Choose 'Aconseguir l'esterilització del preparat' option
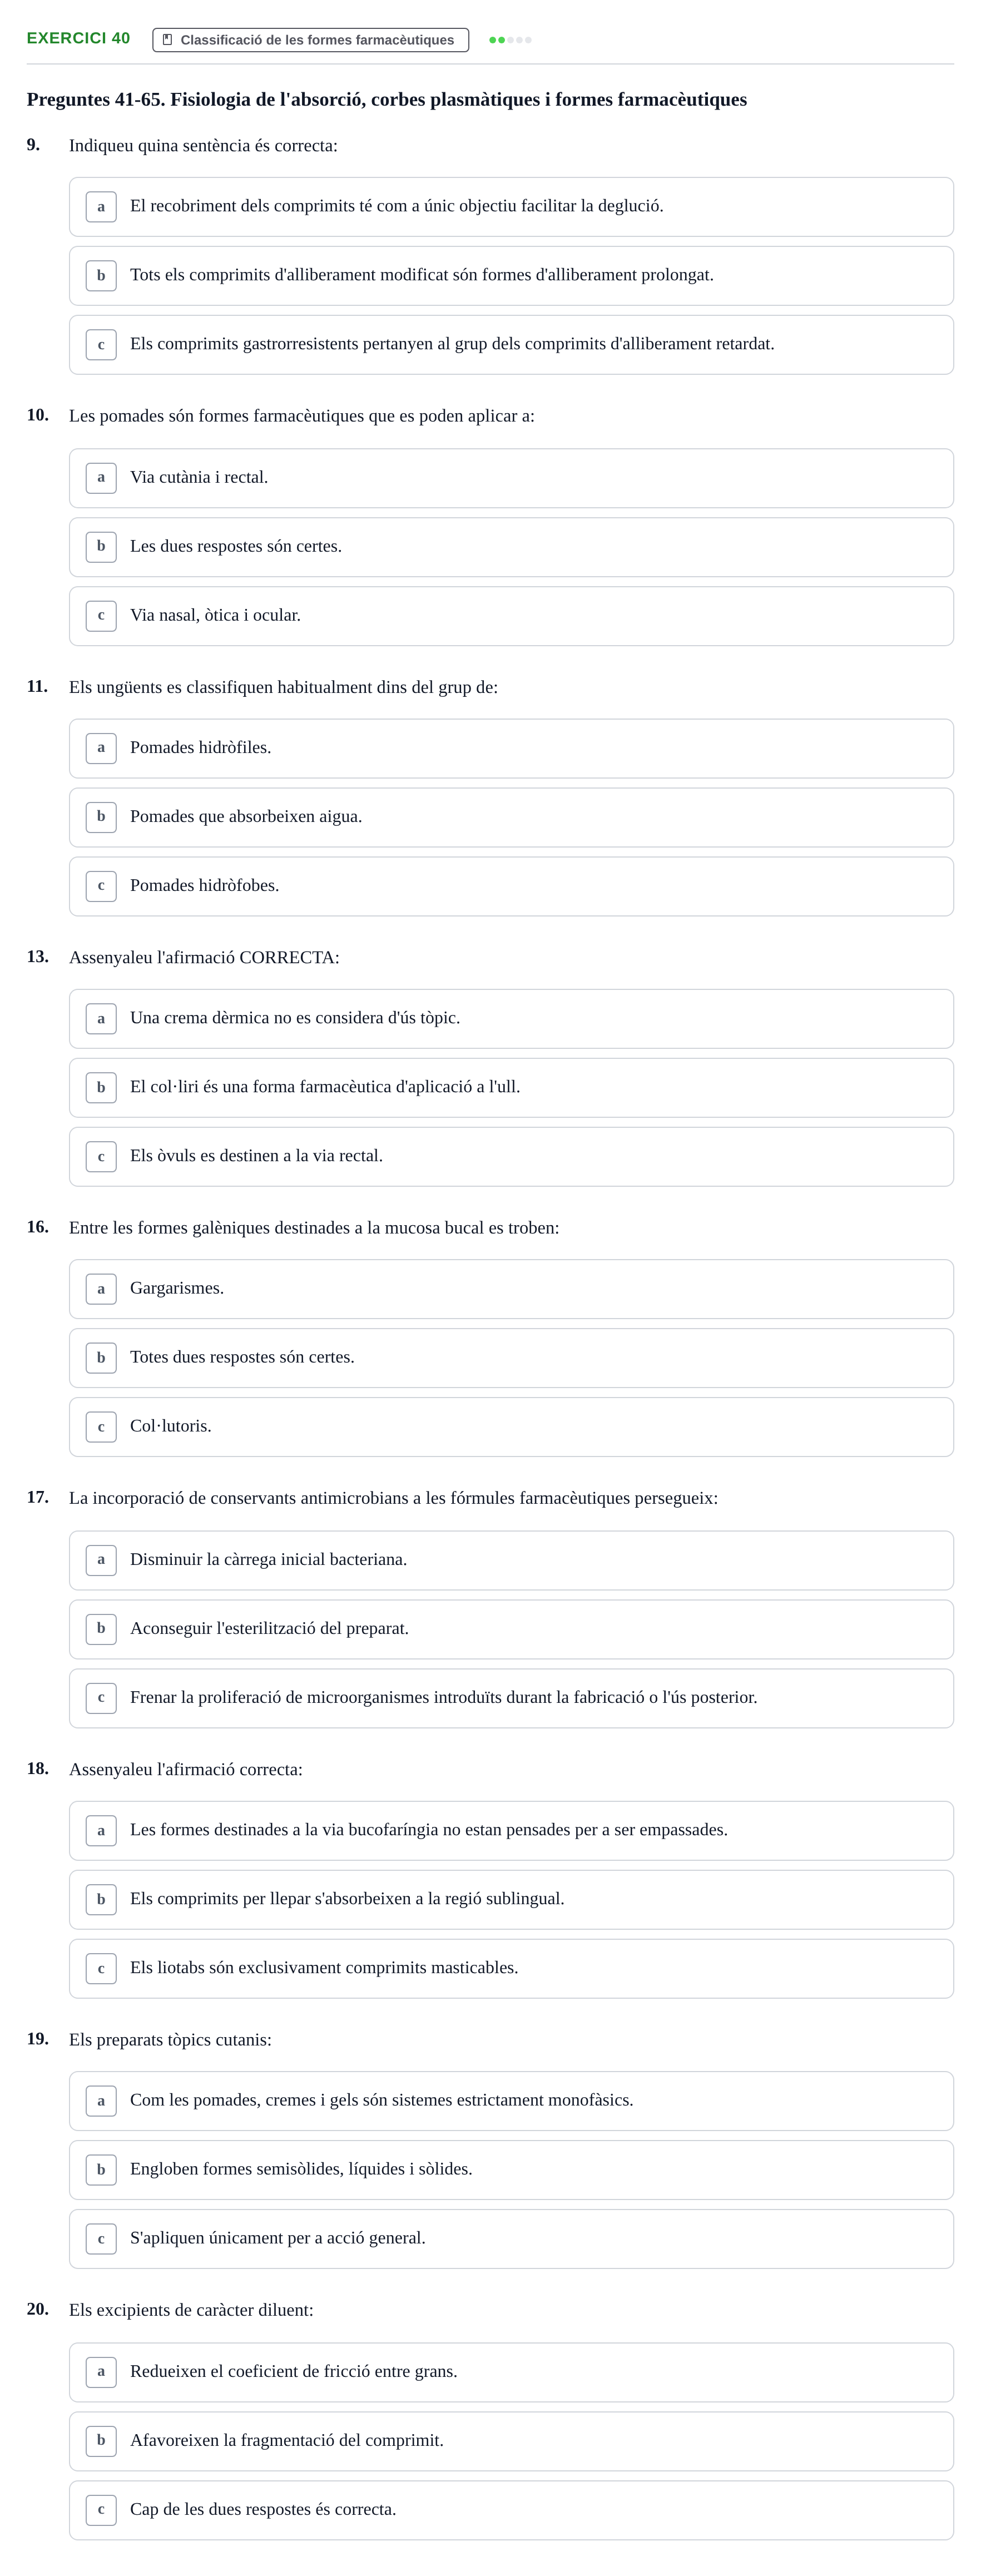 (511, 1629)
